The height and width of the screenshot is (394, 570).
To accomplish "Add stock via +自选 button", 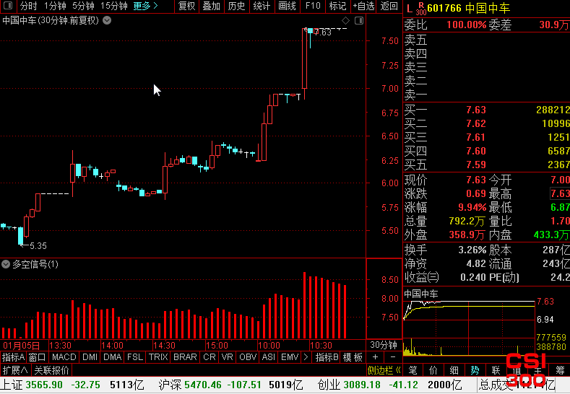I will 363,6.
